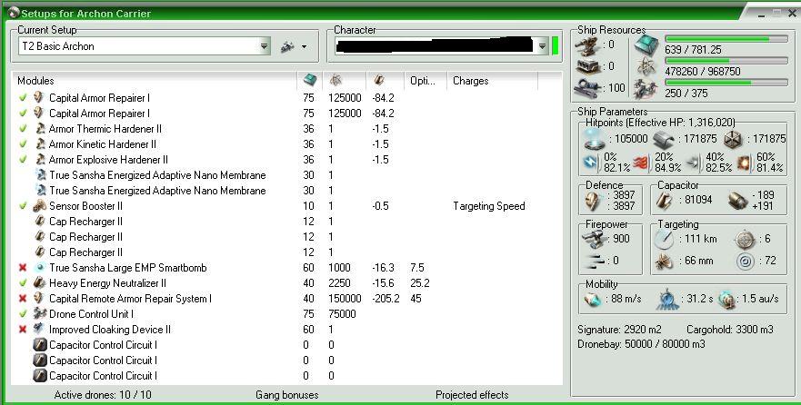Screen dimensions: 801x405
Task: Click EM resistance icon showing 82.1%
Action: point(592,163)
